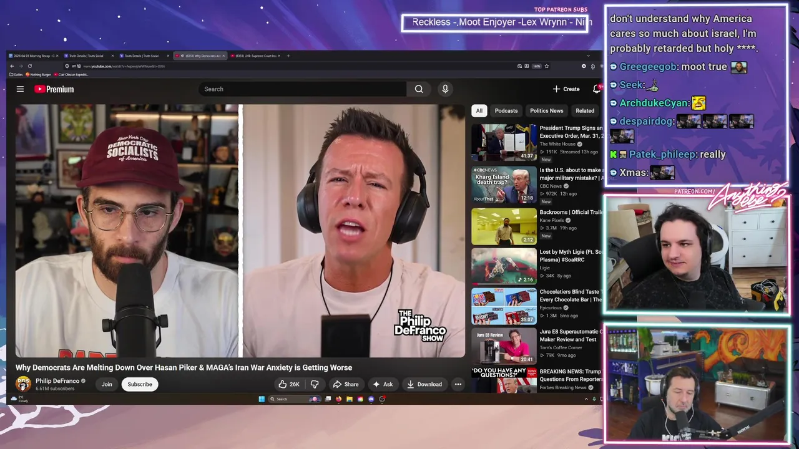Start voice search with microphone icon
The height and width of the screenshot is (449, 799).
pyautogui.click(x=445, y=89)
